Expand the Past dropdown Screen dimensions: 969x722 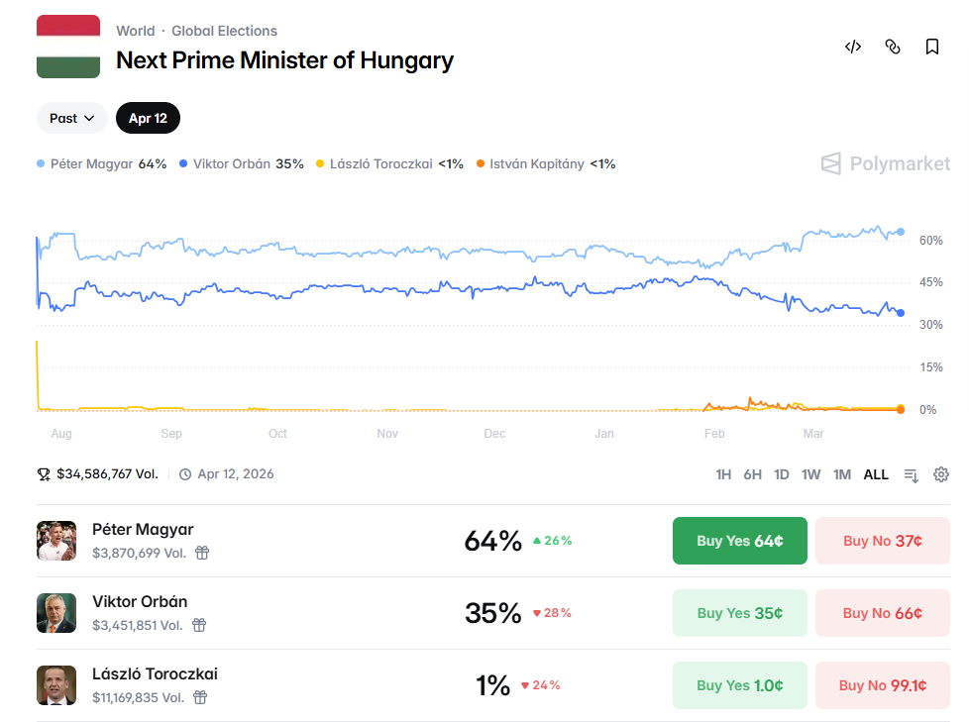(72, 118)
